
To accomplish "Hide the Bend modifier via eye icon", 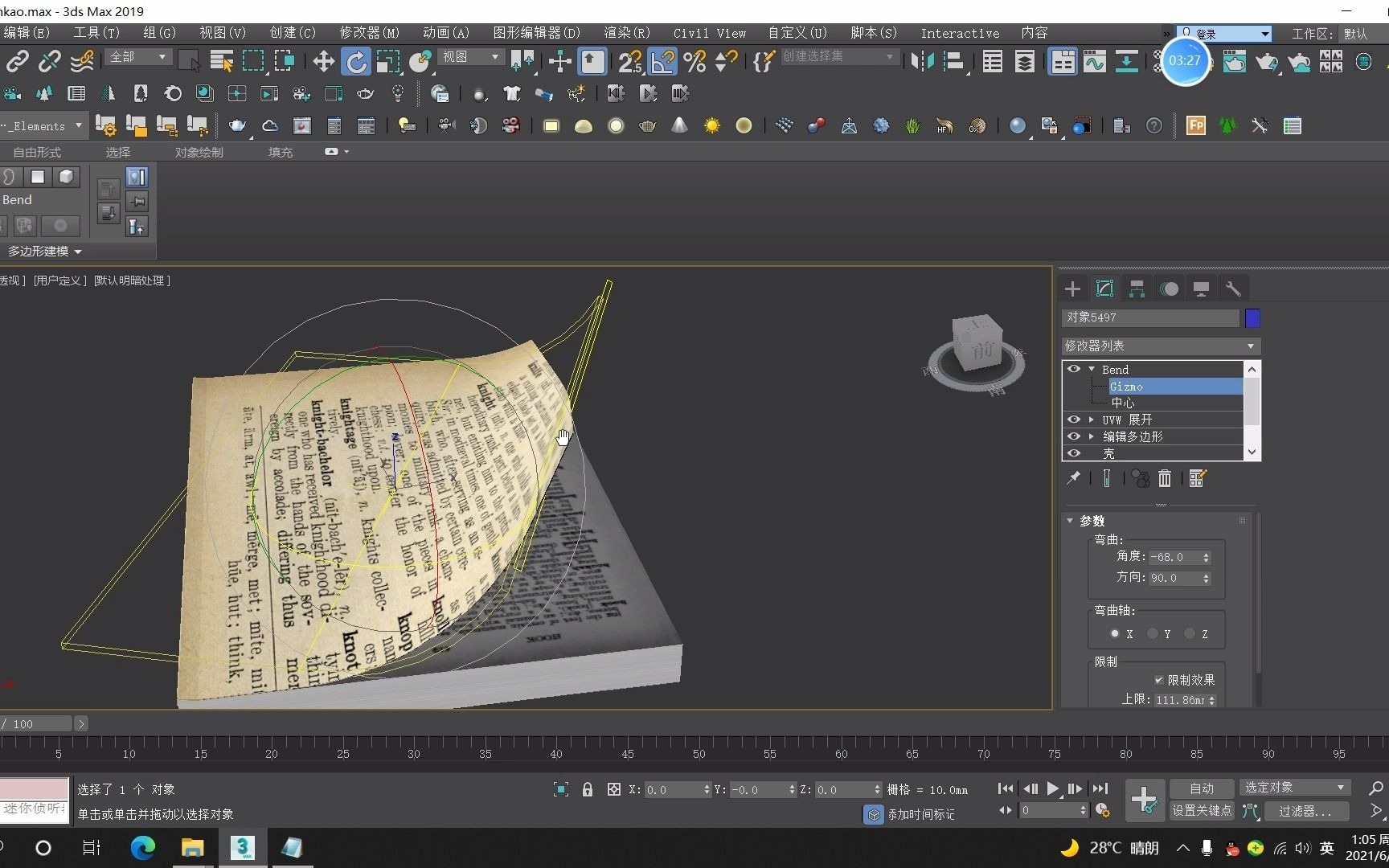I will (x=1073, y=369).
